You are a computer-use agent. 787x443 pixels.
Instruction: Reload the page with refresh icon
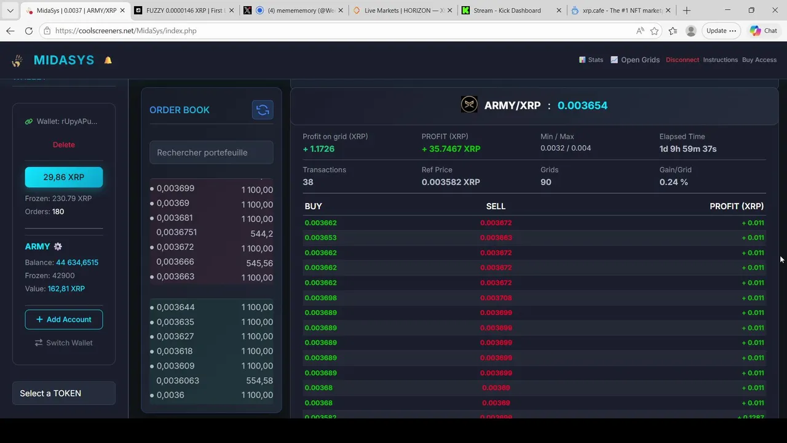tap(29, 31)
